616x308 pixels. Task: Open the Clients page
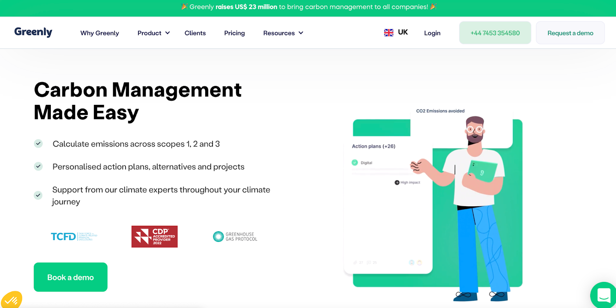click(195, 33)
